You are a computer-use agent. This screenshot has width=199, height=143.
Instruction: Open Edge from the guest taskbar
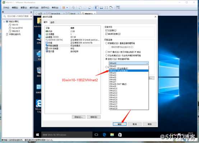pos(104,135)
